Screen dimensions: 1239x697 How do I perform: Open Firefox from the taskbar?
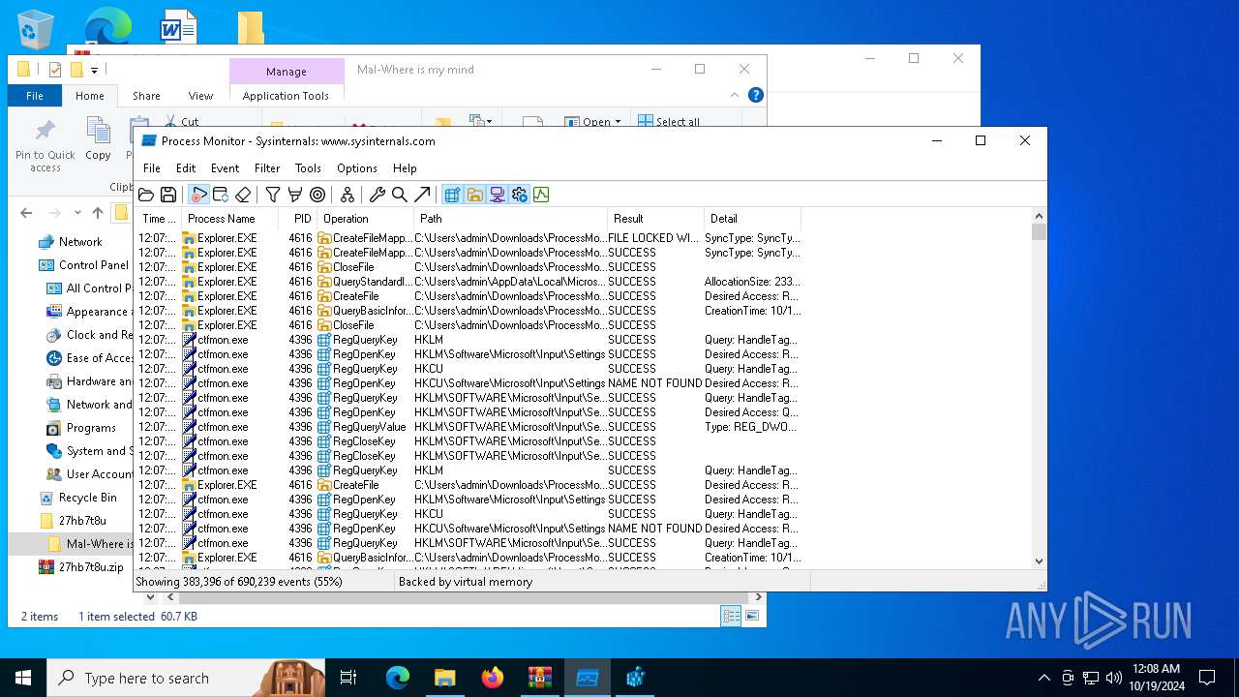493,678
